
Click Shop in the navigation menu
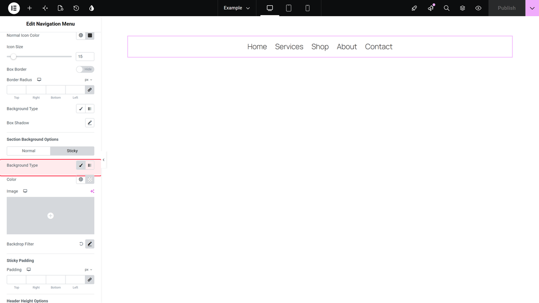coord(320,47)
